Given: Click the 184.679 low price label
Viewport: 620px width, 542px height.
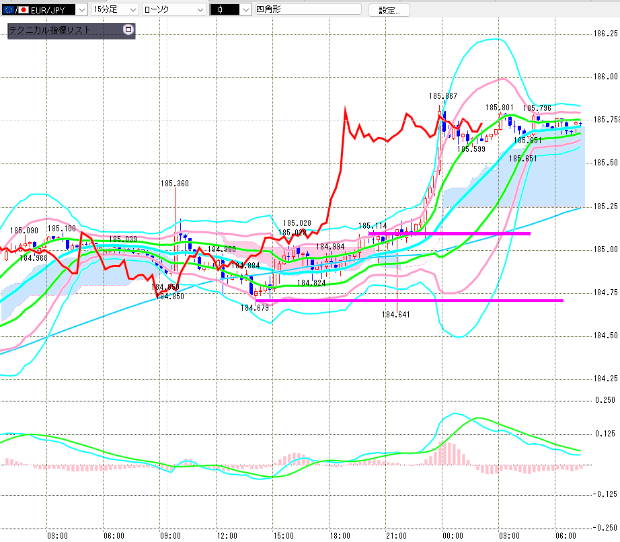Looking at the screenshot, I should point(255,307).
